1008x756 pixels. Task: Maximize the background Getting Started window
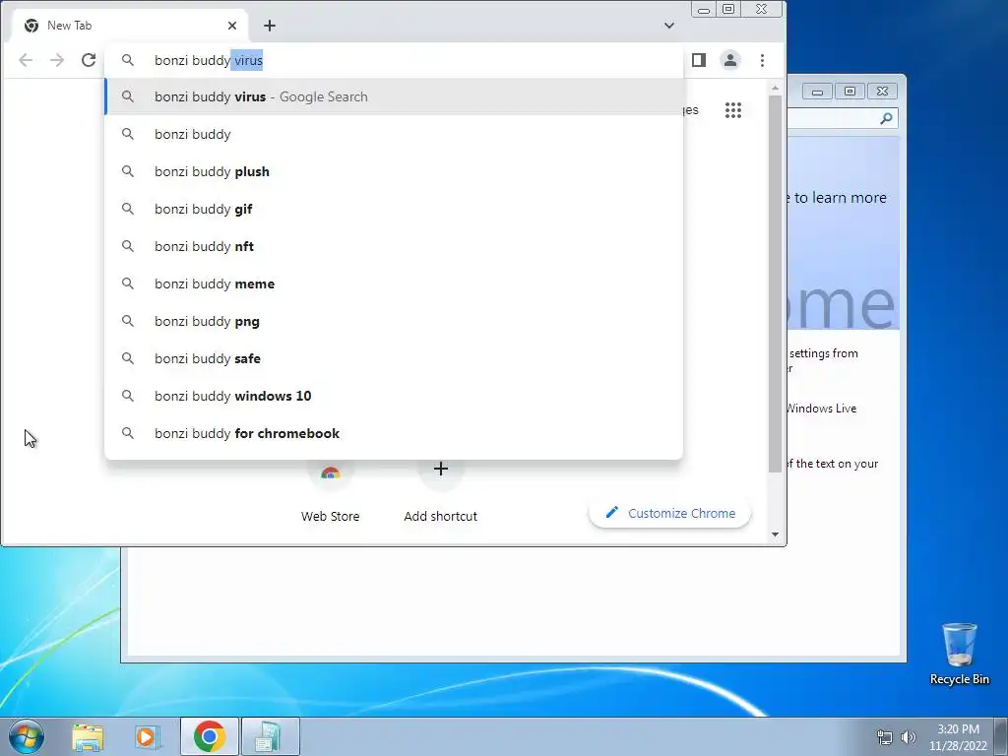tap(850, 92)
